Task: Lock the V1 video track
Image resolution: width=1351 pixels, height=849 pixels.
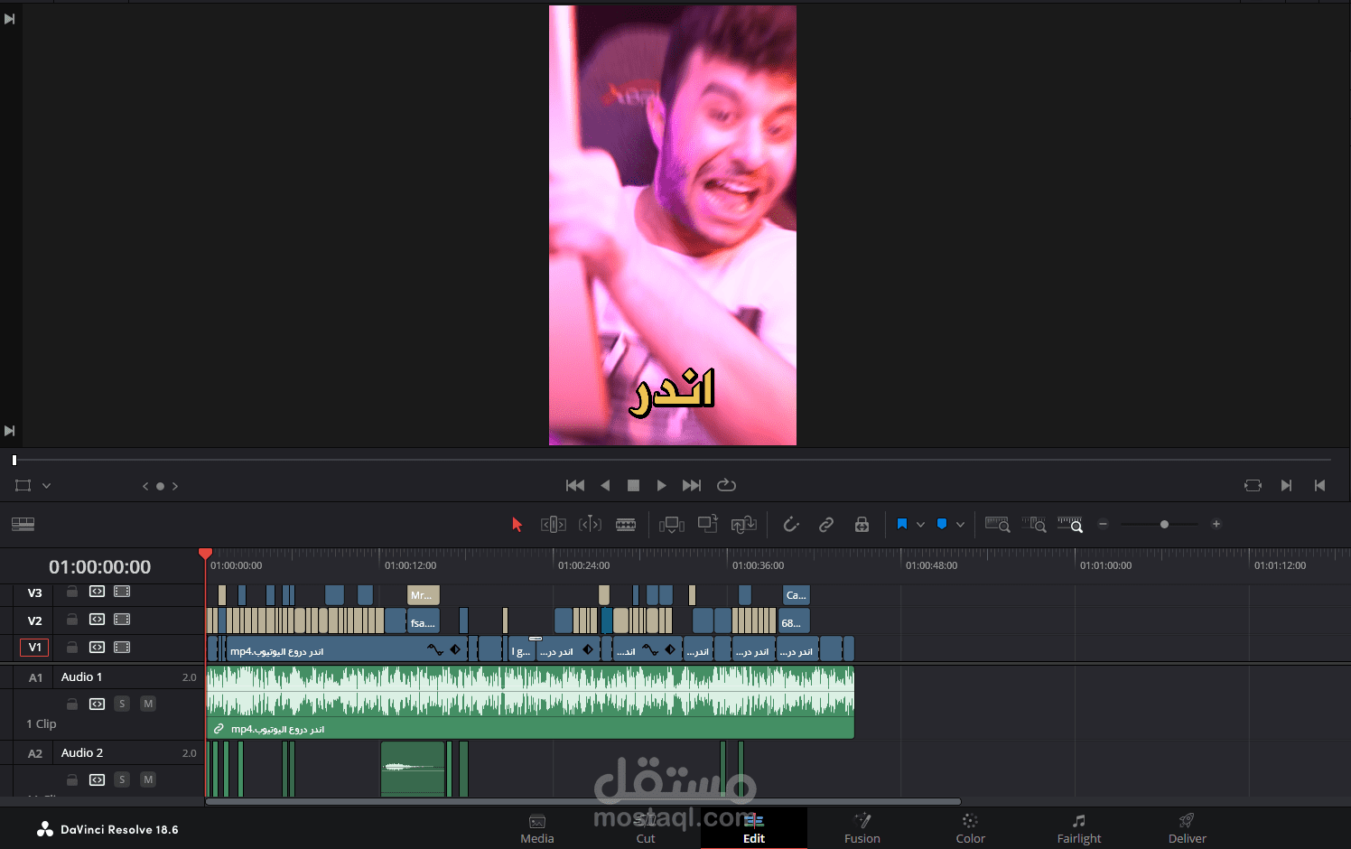Action: [x=71, y=648]
